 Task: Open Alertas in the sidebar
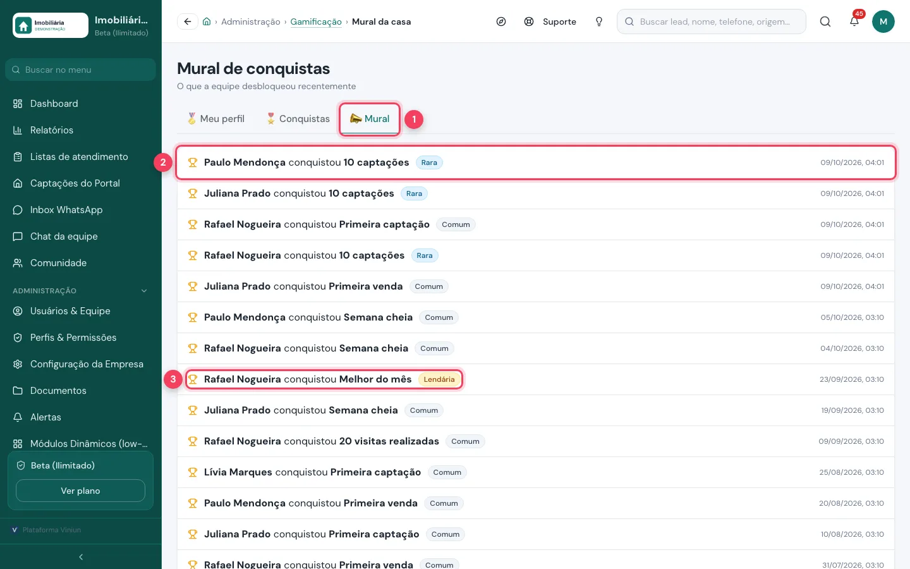coord(81,417)
